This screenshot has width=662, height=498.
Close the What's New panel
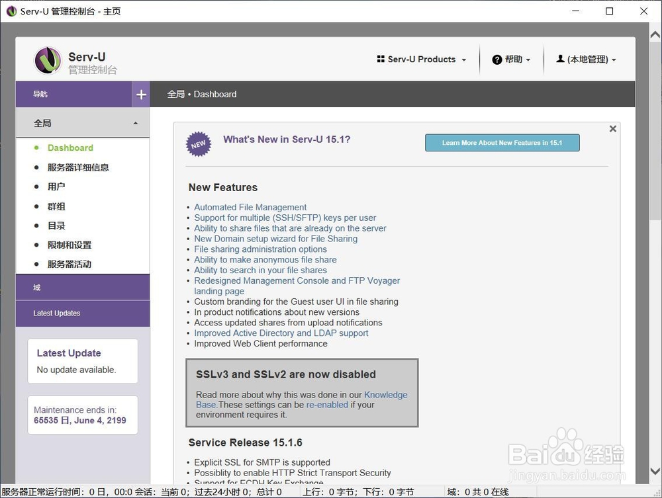pos(613,128)
